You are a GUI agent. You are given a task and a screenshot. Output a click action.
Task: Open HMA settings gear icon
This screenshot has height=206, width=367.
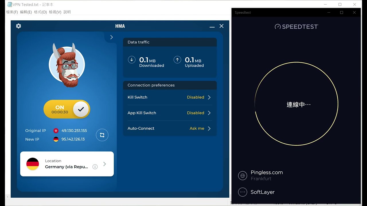18,26
